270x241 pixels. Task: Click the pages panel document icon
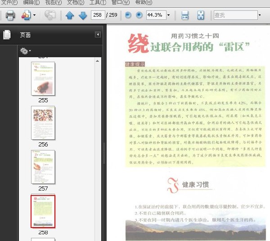(7, 35)
